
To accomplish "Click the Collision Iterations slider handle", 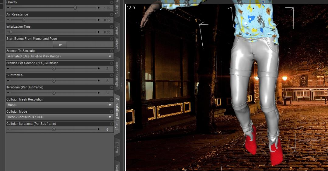I will (x=54, y=129).
